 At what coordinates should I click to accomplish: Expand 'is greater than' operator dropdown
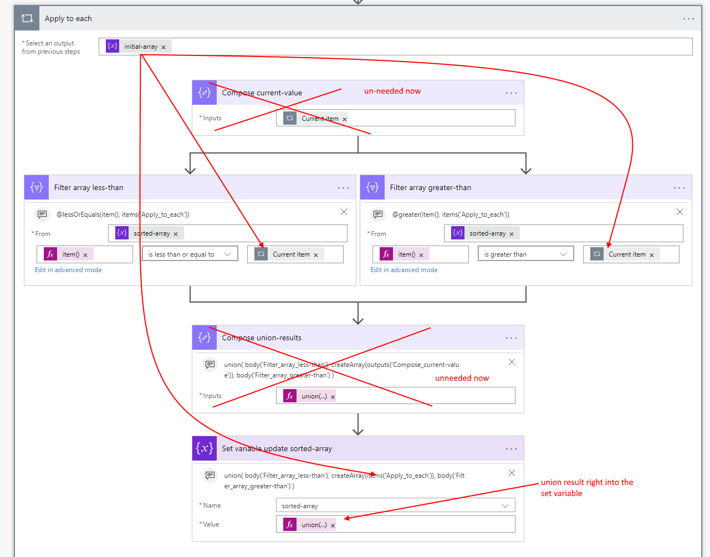(563, 254)
